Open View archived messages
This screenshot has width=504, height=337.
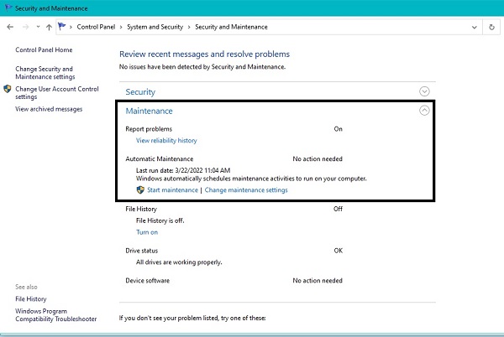(x=49, y=109)
